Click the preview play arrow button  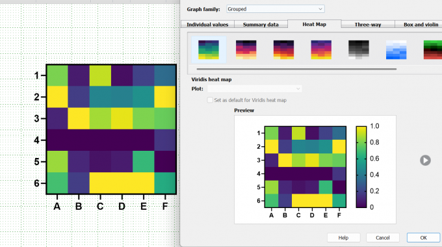coord(425,160)
